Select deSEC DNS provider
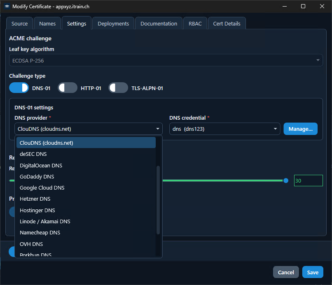Image resolution: width=332 pixels, height=285 pixels. pyautogui.click(x=86, y=154)
